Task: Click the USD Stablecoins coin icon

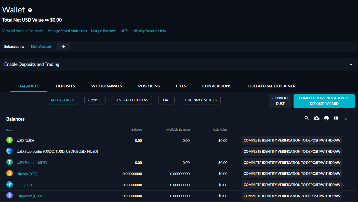Action: tap(9, 151)
